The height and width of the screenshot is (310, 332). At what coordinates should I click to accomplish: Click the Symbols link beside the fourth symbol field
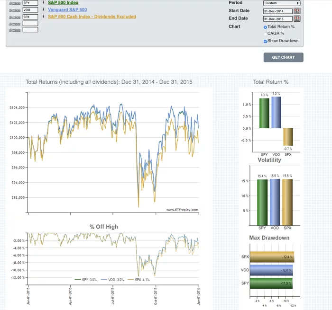(15, 24)
